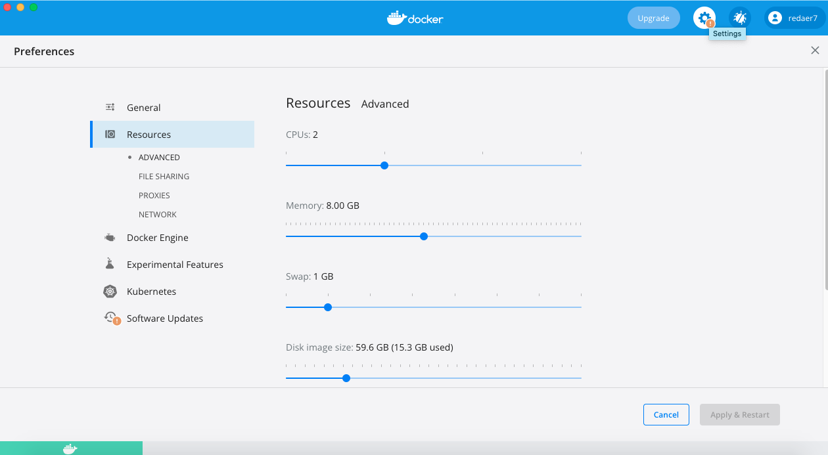Click the 'Advanced' heading next to Resources
828x455 pixels.
[385, 104]
